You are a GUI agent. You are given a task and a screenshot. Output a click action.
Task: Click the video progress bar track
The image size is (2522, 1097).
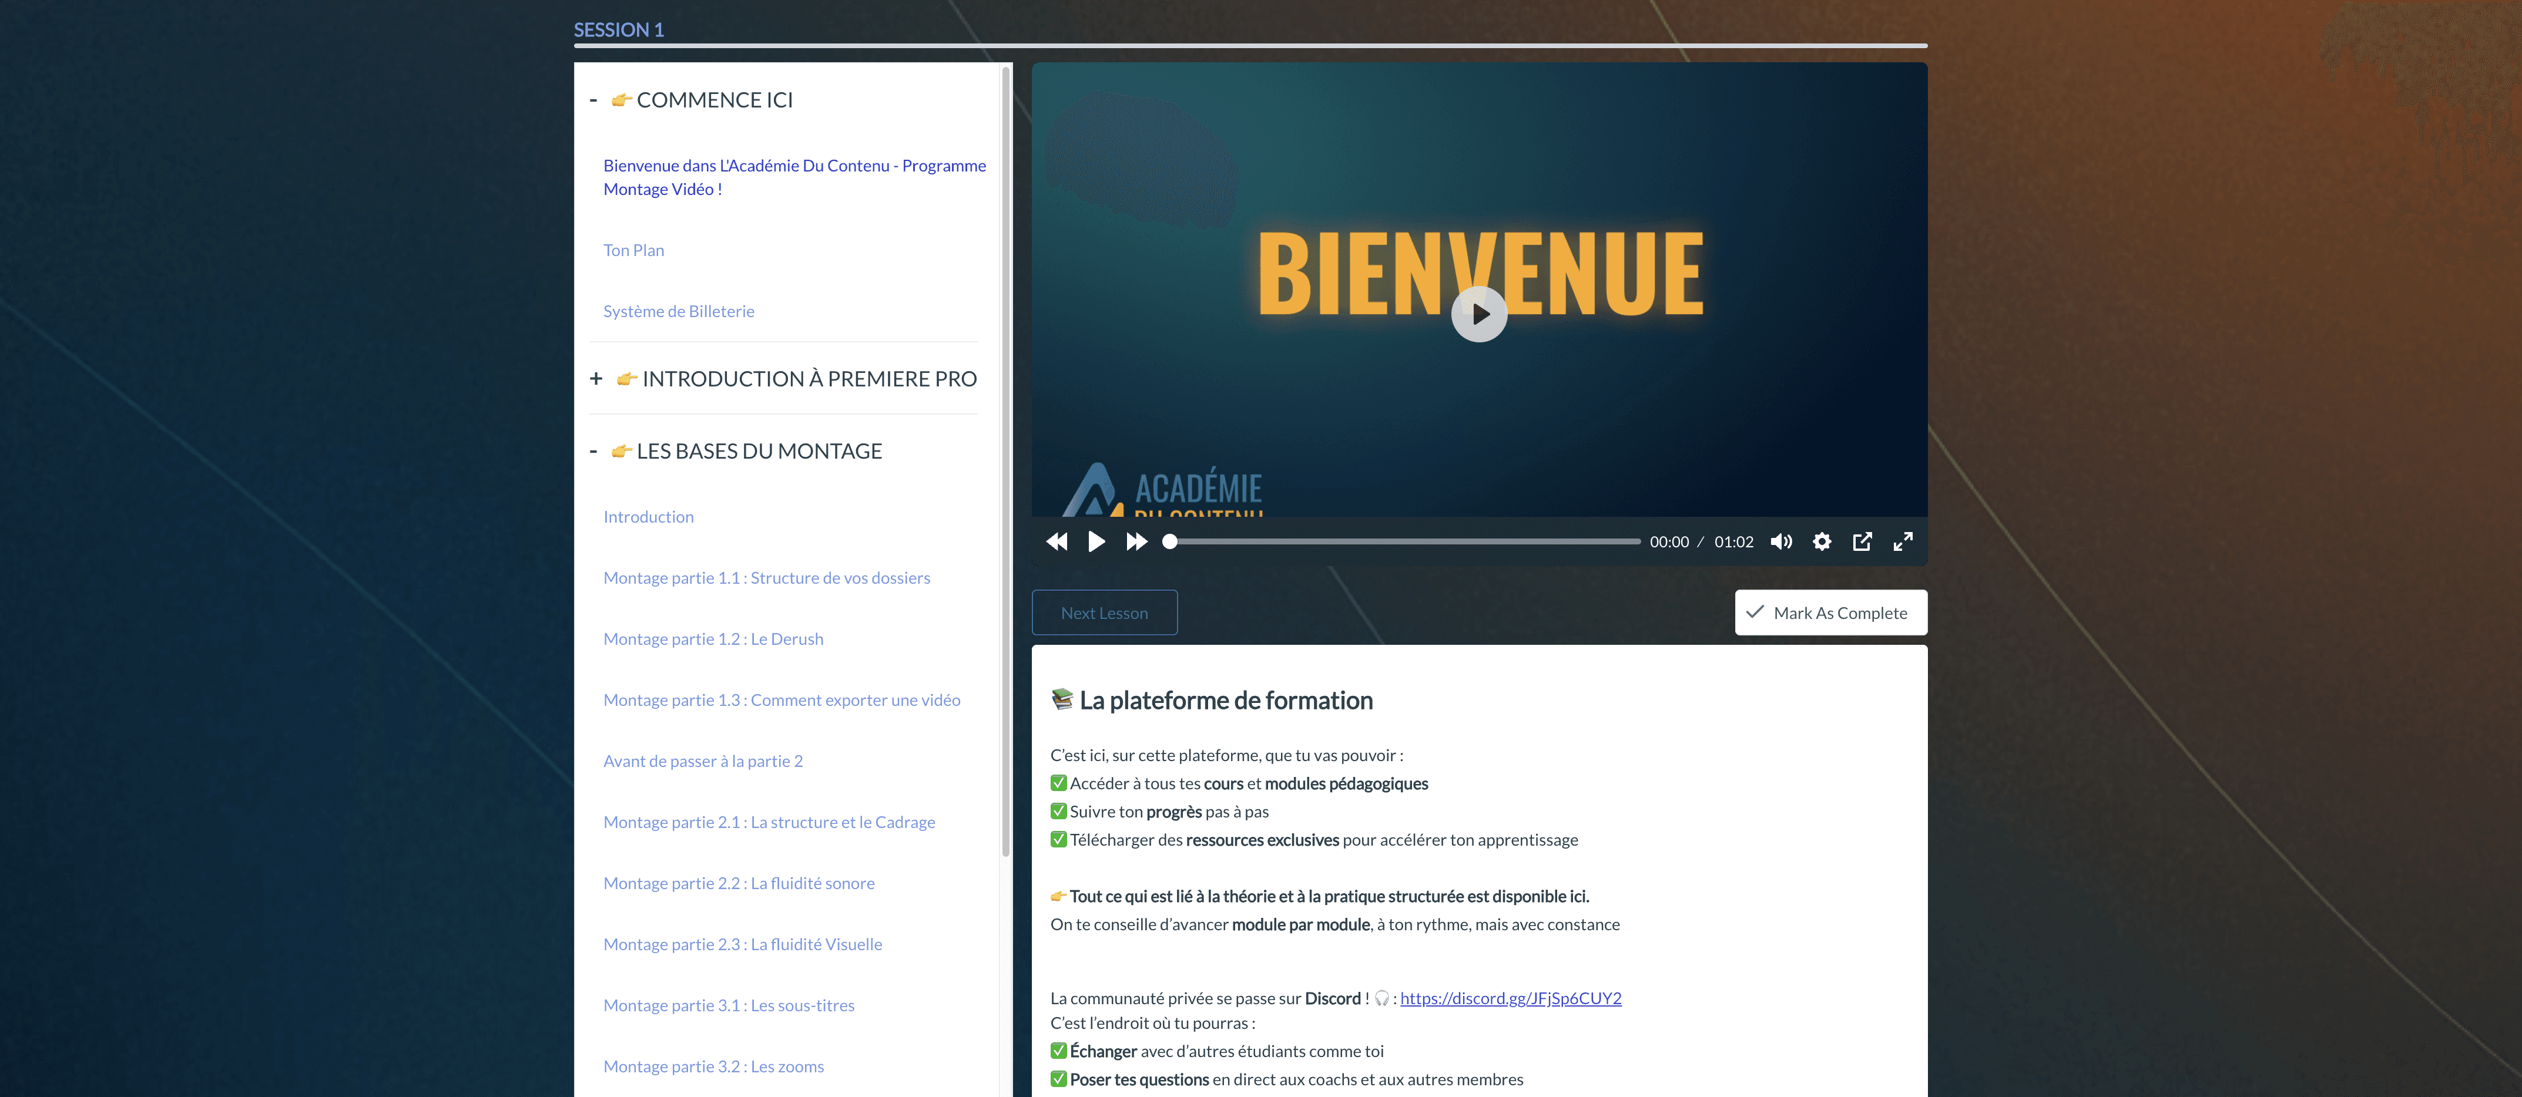[x=1405, y=541]
